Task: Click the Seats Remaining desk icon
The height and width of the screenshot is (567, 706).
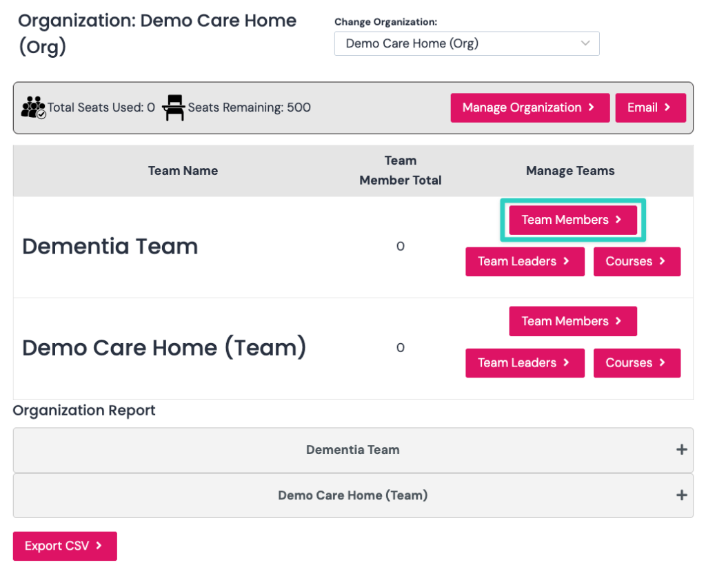Action: pos(174,107)
